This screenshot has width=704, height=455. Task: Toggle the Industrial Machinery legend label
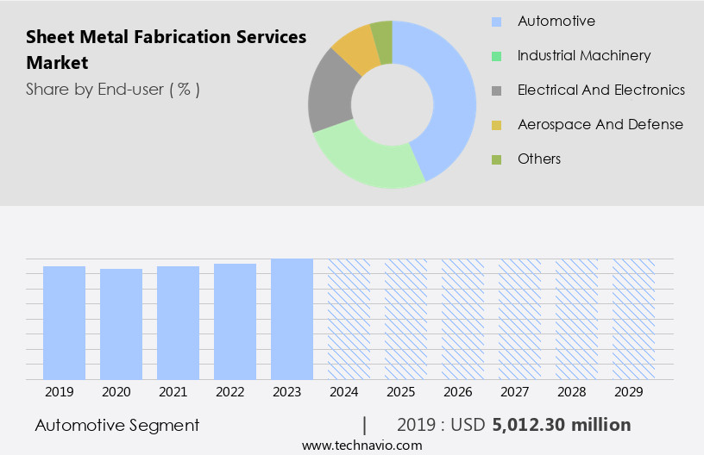point(583,56)
